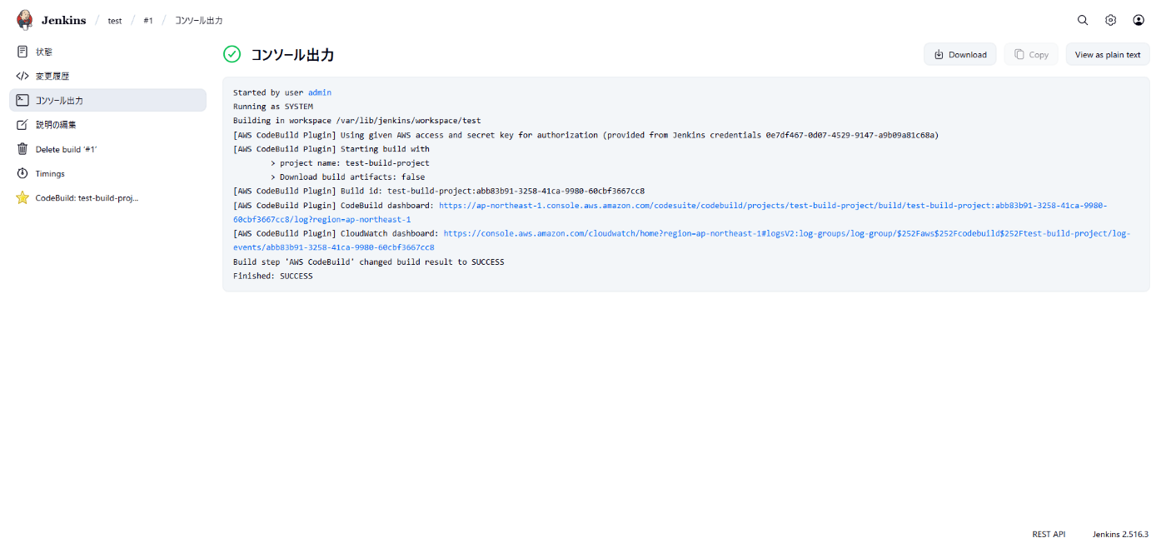Click the Jenkins butler logo
Screen dimensions: 1166x553
tap(26, 20)
